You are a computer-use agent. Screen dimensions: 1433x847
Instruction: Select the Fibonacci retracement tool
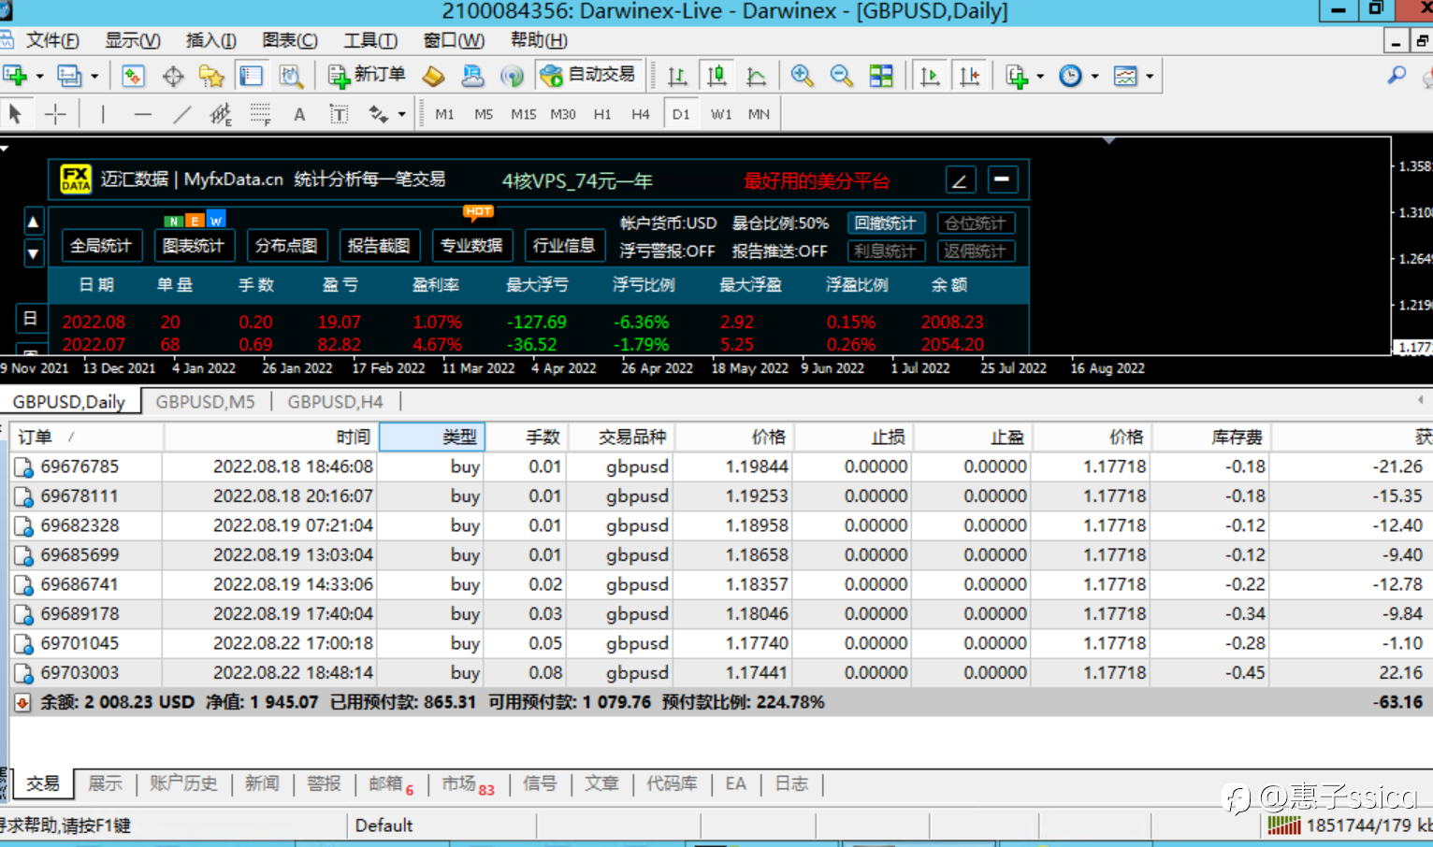tap(261, 114)
